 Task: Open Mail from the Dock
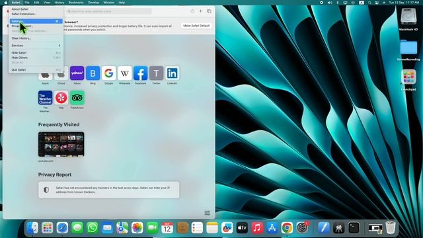click(x=107, y=228)
